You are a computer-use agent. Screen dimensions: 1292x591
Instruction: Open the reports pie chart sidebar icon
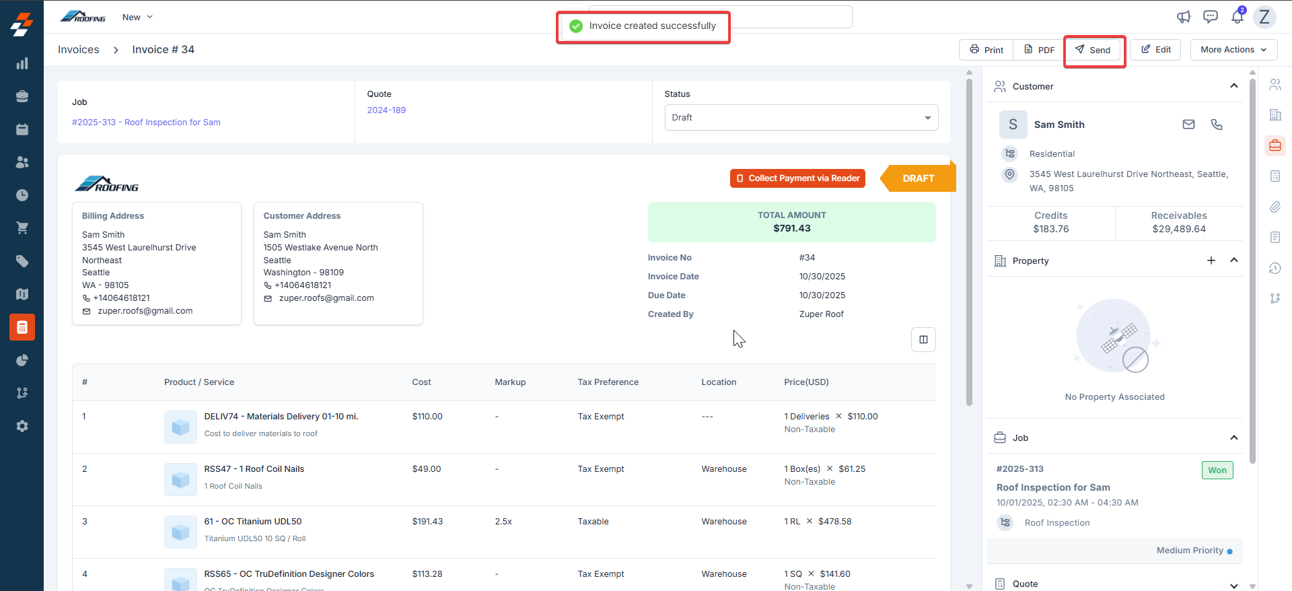coord(22,360)
